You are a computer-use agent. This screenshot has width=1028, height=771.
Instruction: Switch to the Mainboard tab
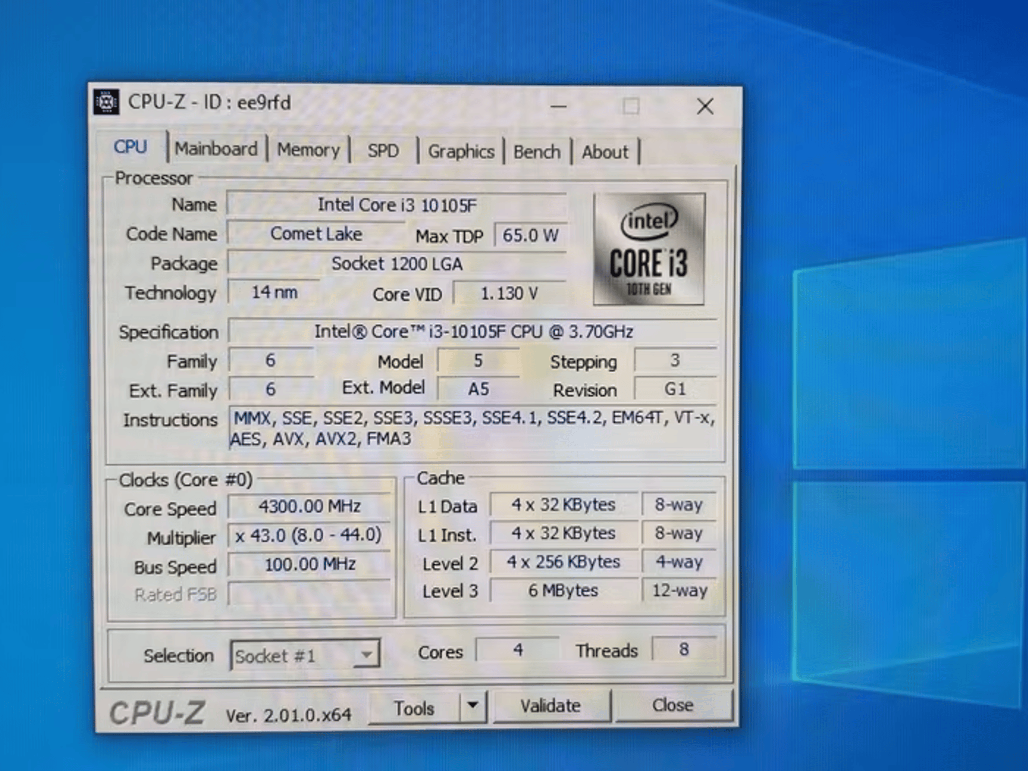click(217, 149)
